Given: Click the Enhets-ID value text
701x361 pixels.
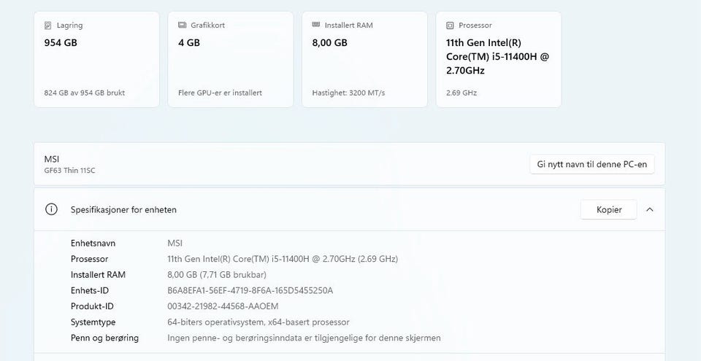Looking at the screenshot, I should [250, 290].
